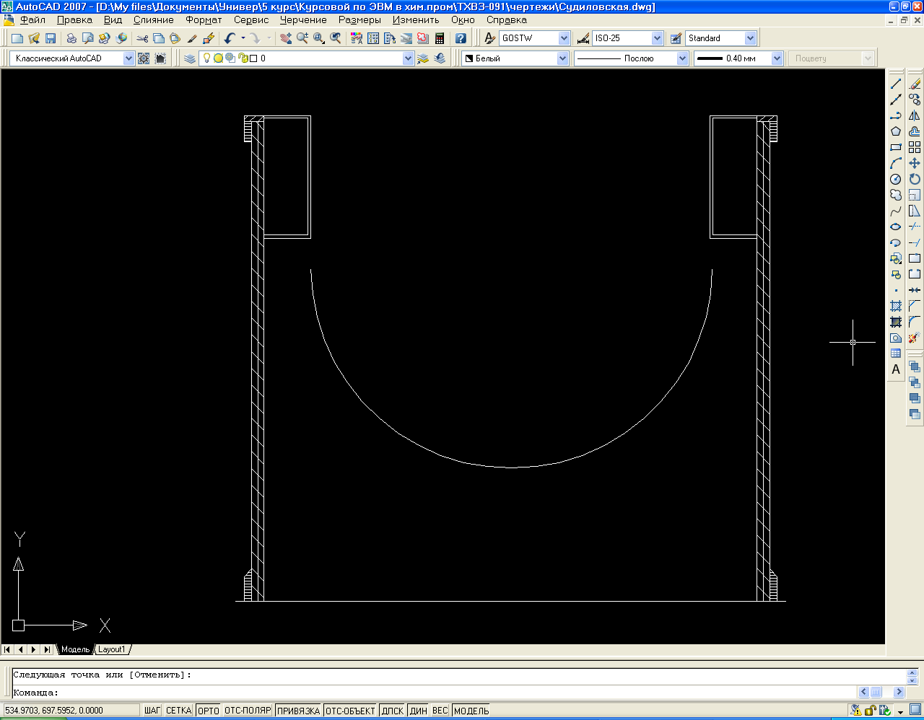Screen dimensions: 924x720
Task: Click the Save drawing icon
Action: [51, 38]
